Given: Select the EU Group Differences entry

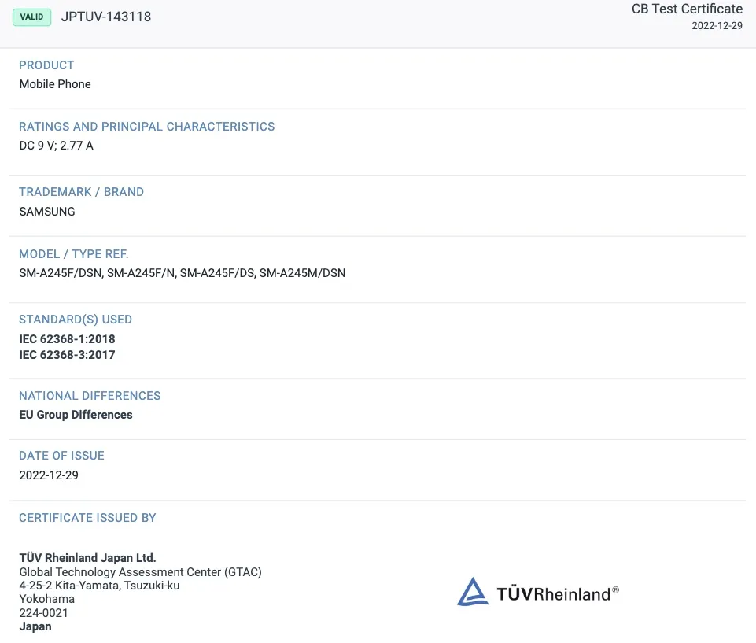Looking at the screenshot, I should point(76,414).
